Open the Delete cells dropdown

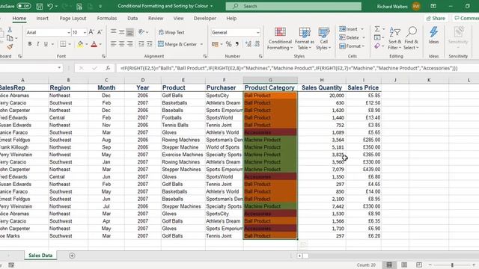364,37
